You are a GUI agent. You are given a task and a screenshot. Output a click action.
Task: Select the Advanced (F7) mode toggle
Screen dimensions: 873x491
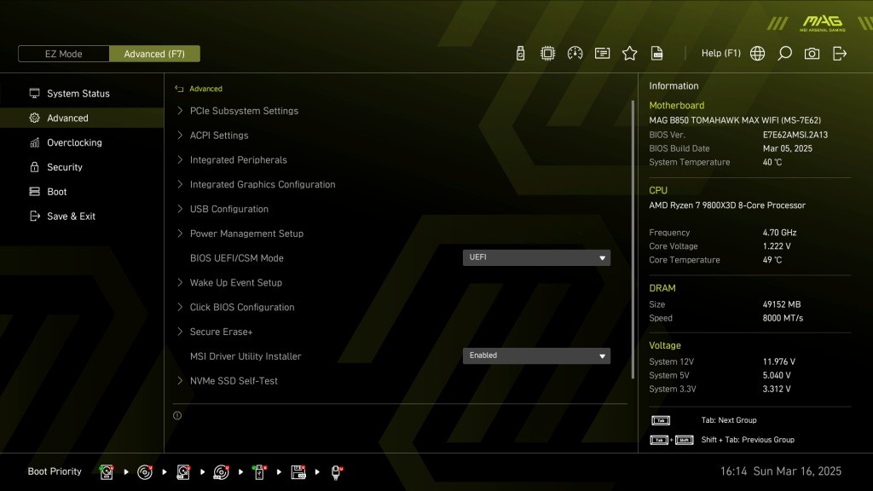tap(154, 54)
